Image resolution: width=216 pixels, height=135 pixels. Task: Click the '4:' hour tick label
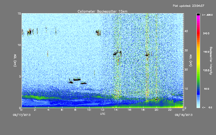tap(49, 110)
